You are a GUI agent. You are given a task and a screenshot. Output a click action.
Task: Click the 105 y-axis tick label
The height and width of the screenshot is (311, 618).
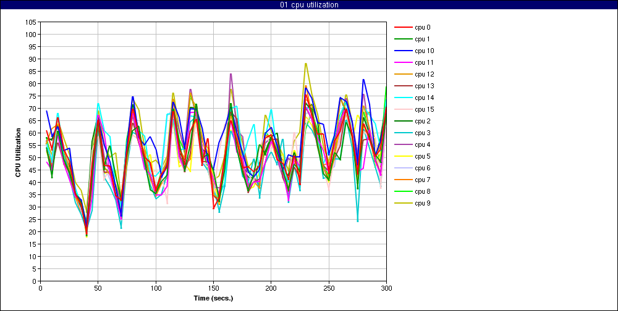32,22
